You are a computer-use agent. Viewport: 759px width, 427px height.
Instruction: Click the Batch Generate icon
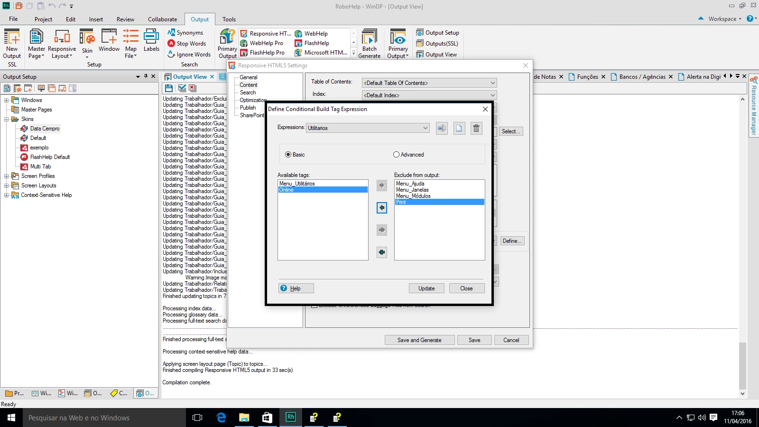click(x=370, y=44)
